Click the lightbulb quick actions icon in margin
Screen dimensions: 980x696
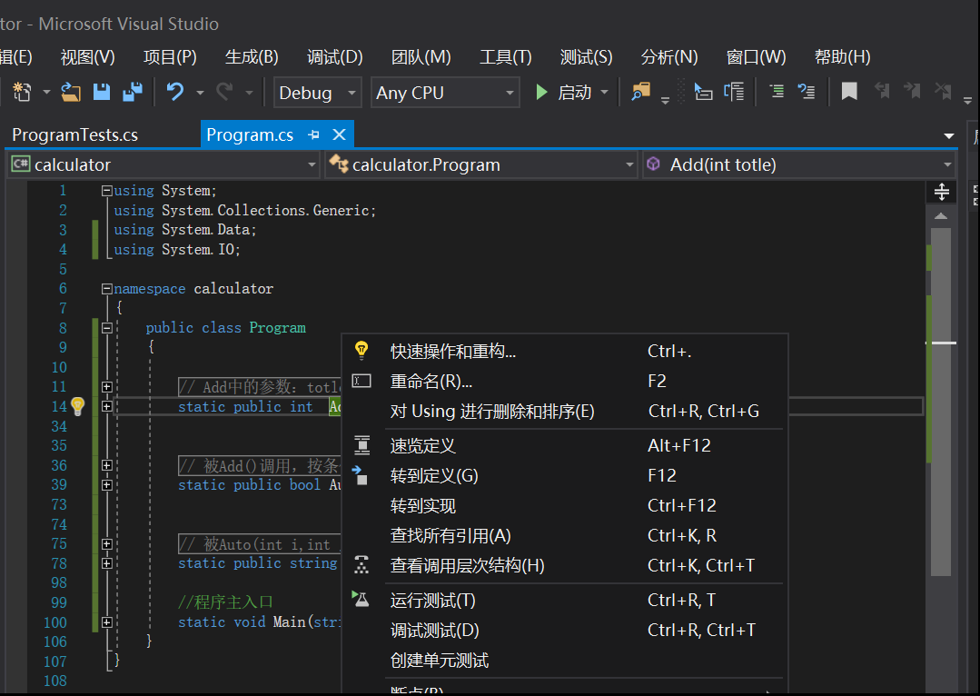pos(77,406)
